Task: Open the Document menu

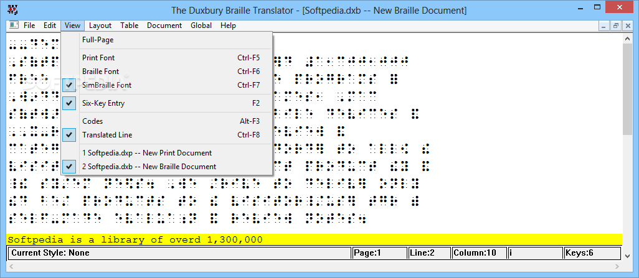Action: click(164, 25)
